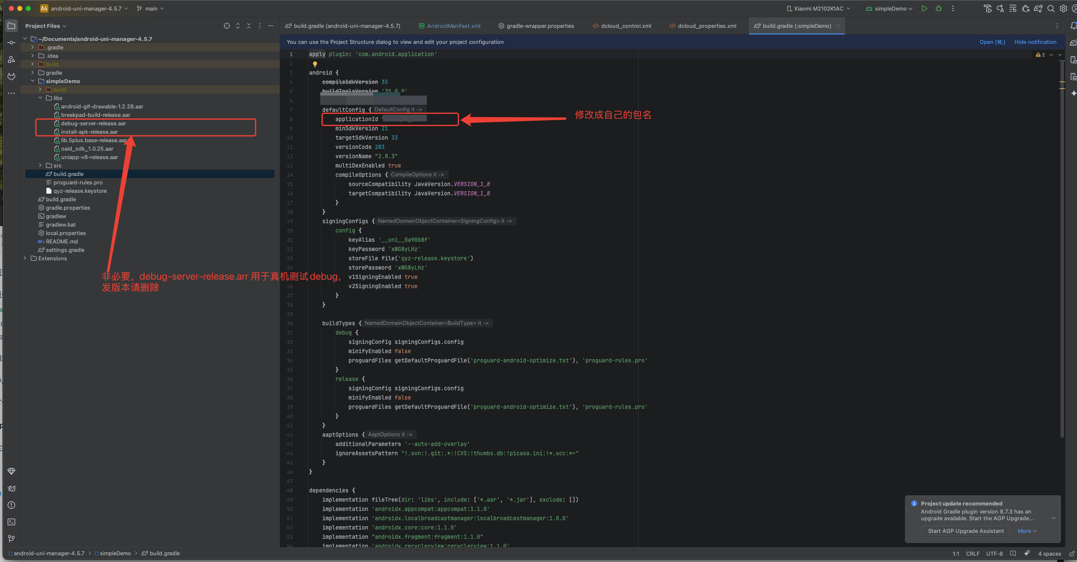
Task: Open the Xiaomi M2102K1AC device selector
Action: tap(818, 8)
